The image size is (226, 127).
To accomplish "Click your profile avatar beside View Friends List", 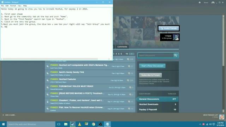I will 222,117.
